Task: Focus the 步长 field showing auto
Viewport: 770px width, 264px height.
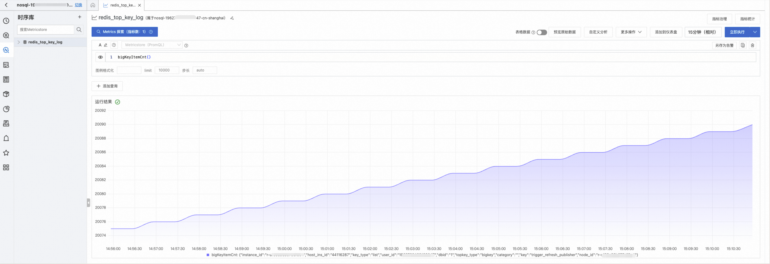Action: [x=205, y=70]
